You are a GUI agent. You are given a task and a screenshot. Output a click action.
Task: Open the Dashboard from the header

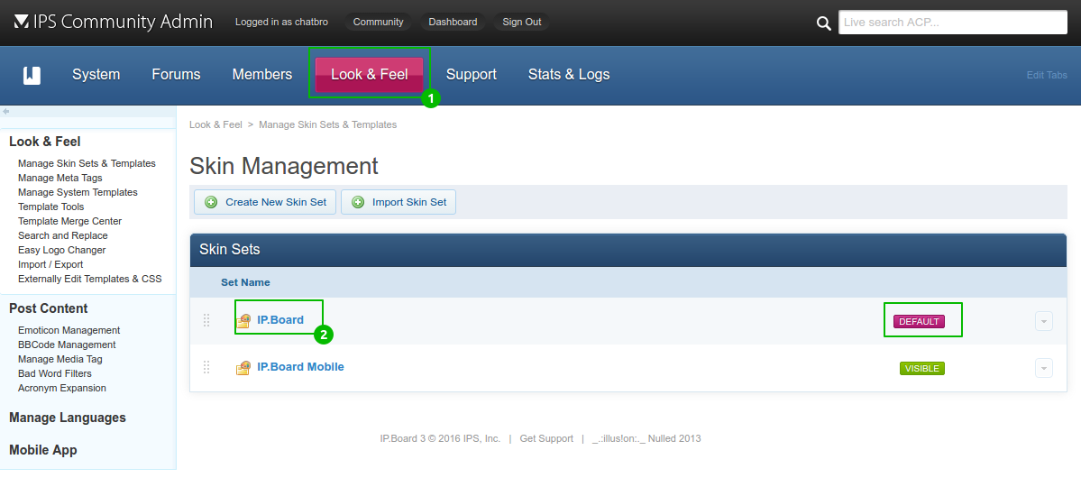click(453, 22)
